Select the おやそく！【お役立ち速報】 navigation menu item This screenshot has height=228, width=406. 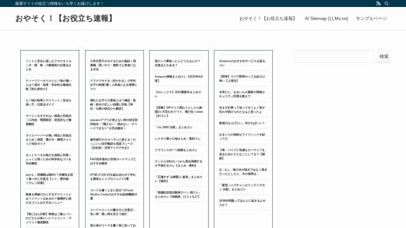point(268,18)
